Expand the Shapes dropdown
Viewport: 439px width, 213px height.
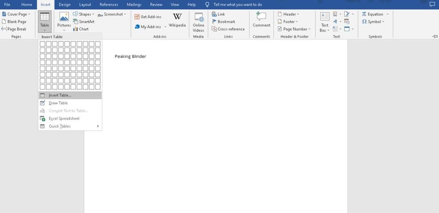coord(93,14)
